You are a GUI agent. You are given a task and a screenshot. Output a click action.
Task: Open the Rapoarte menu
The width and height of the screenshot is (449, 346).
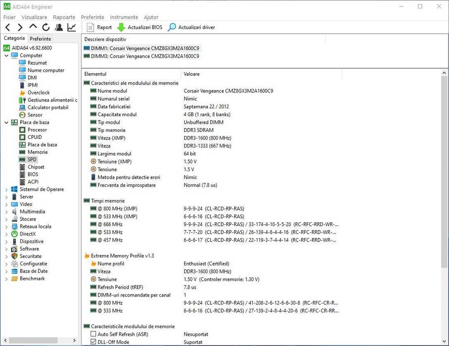click(64, 17)
